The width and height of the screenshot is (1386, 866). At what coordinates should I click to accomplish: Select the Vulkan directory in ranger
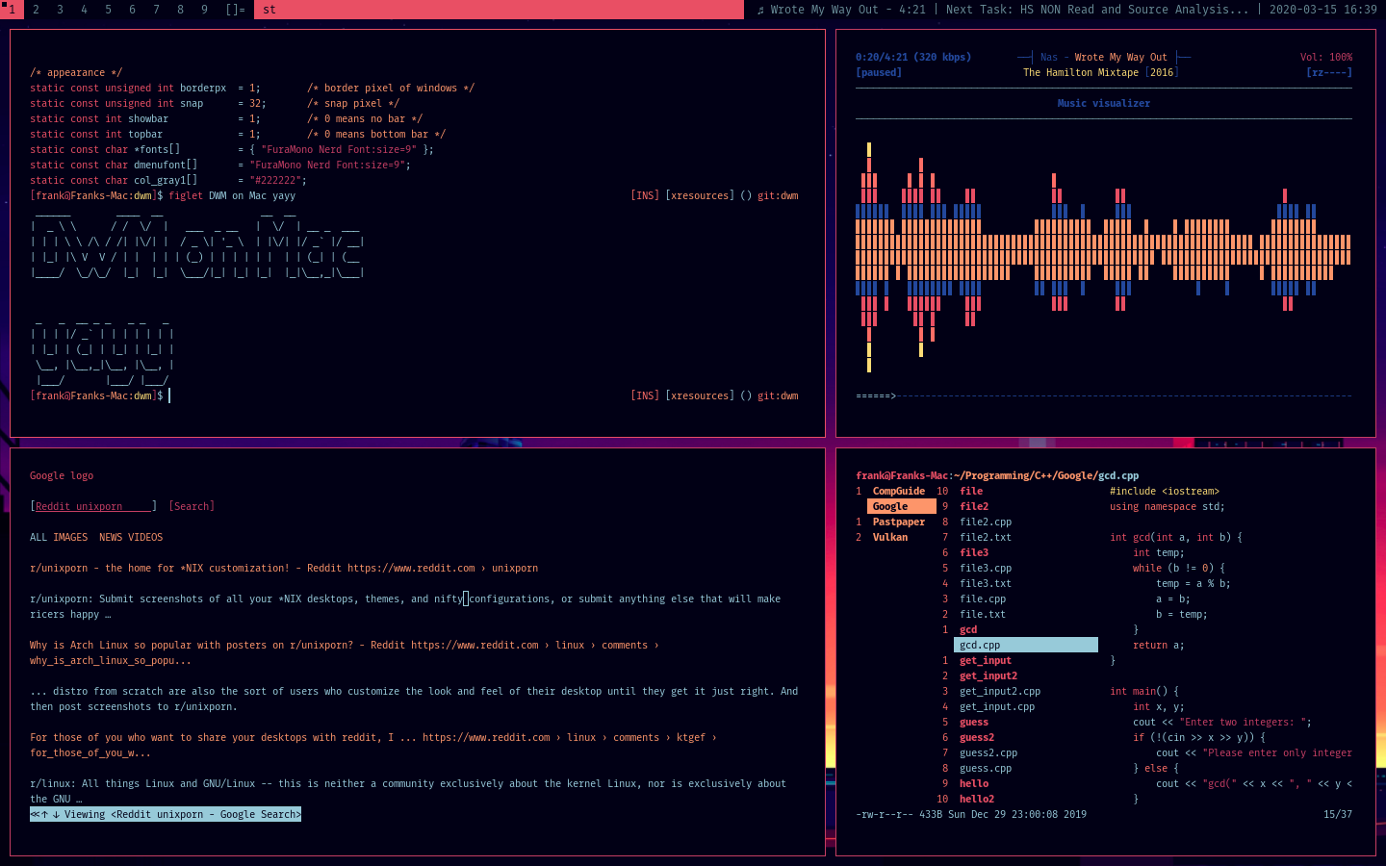coord(890,537)
